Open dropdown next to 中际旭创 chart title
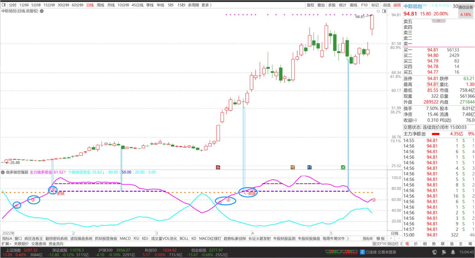475x258 pixels. [42, 11]
